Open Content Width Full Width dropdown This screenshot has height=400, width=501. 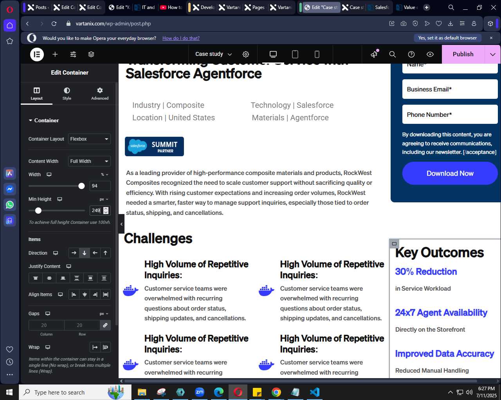(89, 161)
